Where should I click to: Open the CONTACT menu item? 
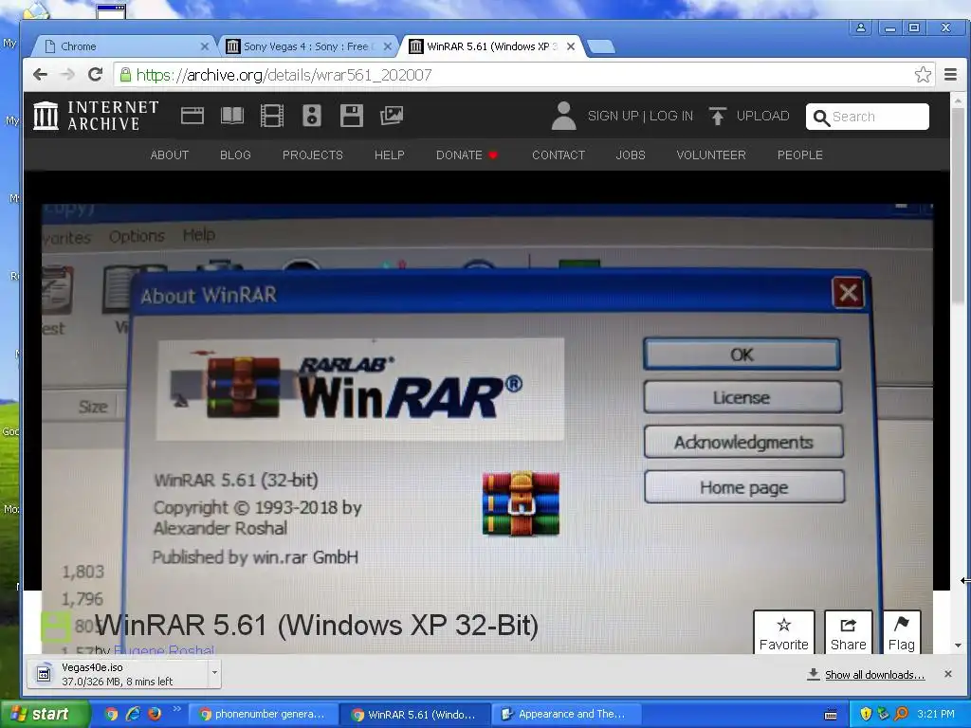coord(559,155)
